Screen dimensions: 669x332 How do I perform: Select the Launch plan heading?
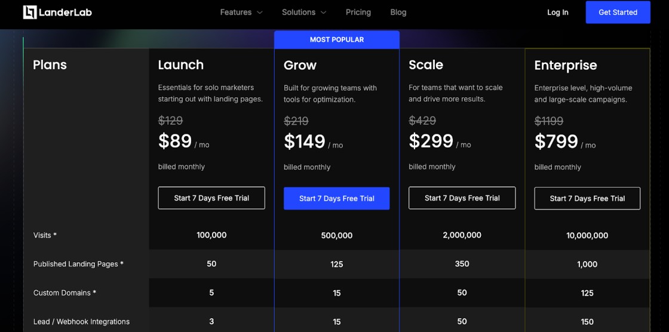[x=180, y=65]
